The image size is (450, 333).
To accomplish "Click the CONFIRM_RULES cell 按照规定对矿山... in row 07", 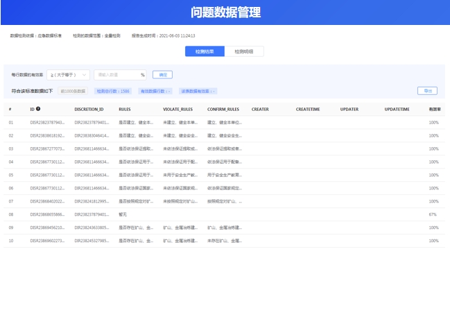I will (x=225, y=201).
